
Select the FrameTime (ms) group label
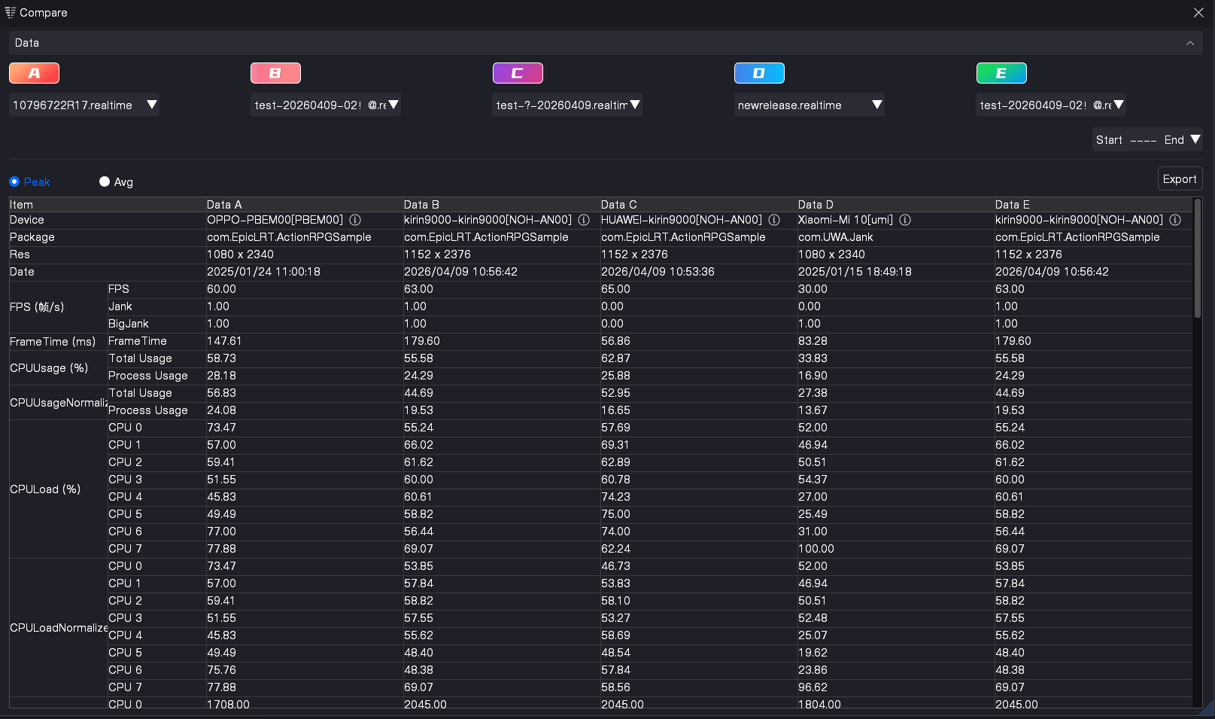pyautogui.click(x=53, y=341)
